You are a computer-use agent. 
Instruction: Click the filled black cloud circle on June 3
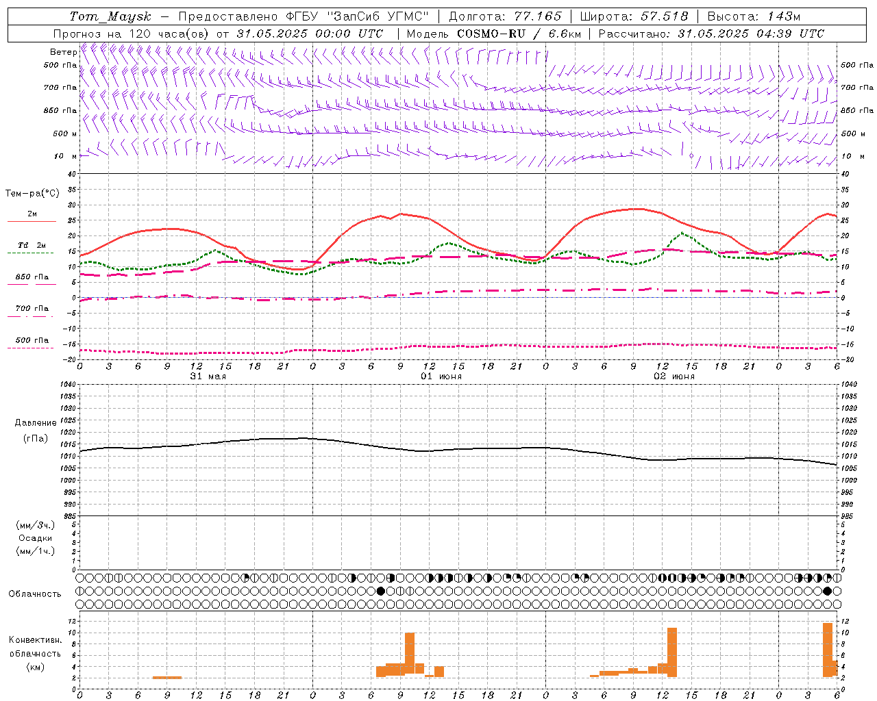point(828,591)
